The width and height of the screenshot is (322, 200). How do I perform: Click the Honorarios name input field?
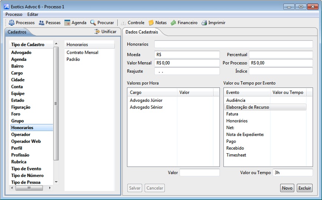pos(233,45)
